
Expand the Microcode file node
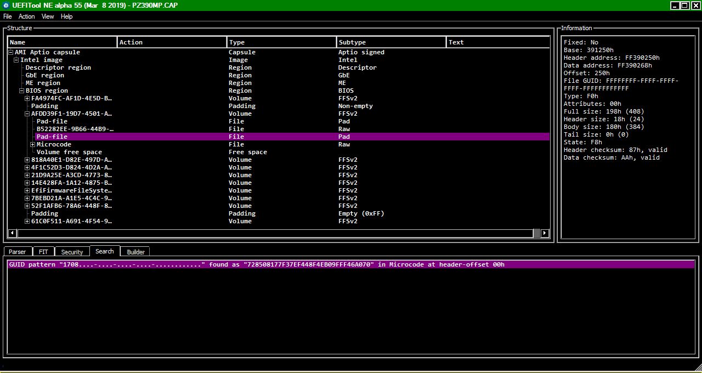pyautogui.click(x=33, y=144)
